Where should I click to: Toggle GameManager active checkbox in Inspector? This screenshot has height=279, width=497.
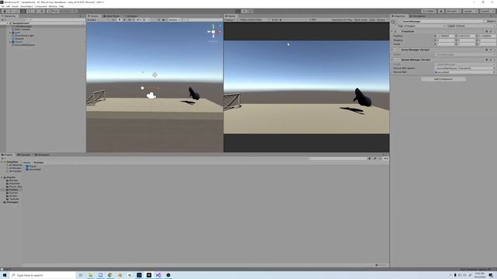point(400,21)
